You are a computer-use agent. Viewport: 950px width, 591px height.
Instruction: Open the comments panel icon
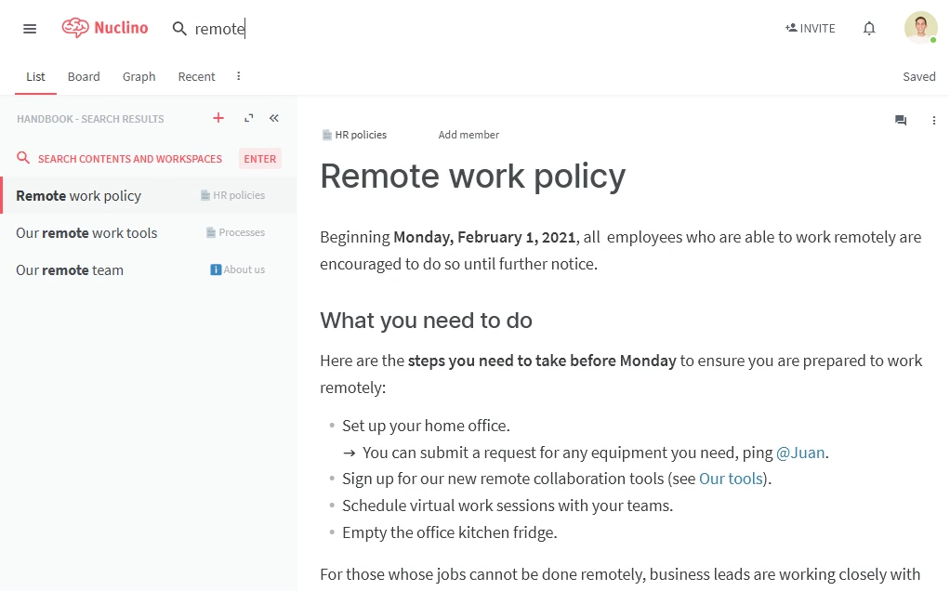901,120
